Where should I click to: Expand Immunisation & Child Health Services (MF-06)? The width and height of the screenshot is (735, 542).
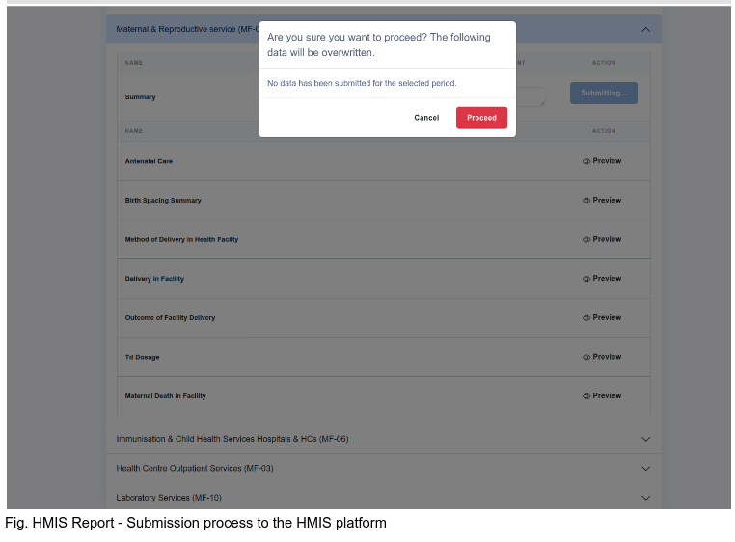tap(645, 440)
